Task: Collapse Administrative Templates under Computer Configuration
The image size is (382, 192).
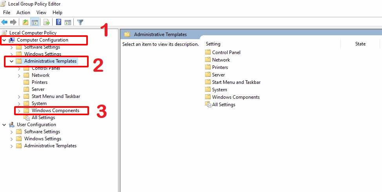Action: pyautogui.click(x=11, y=62)
